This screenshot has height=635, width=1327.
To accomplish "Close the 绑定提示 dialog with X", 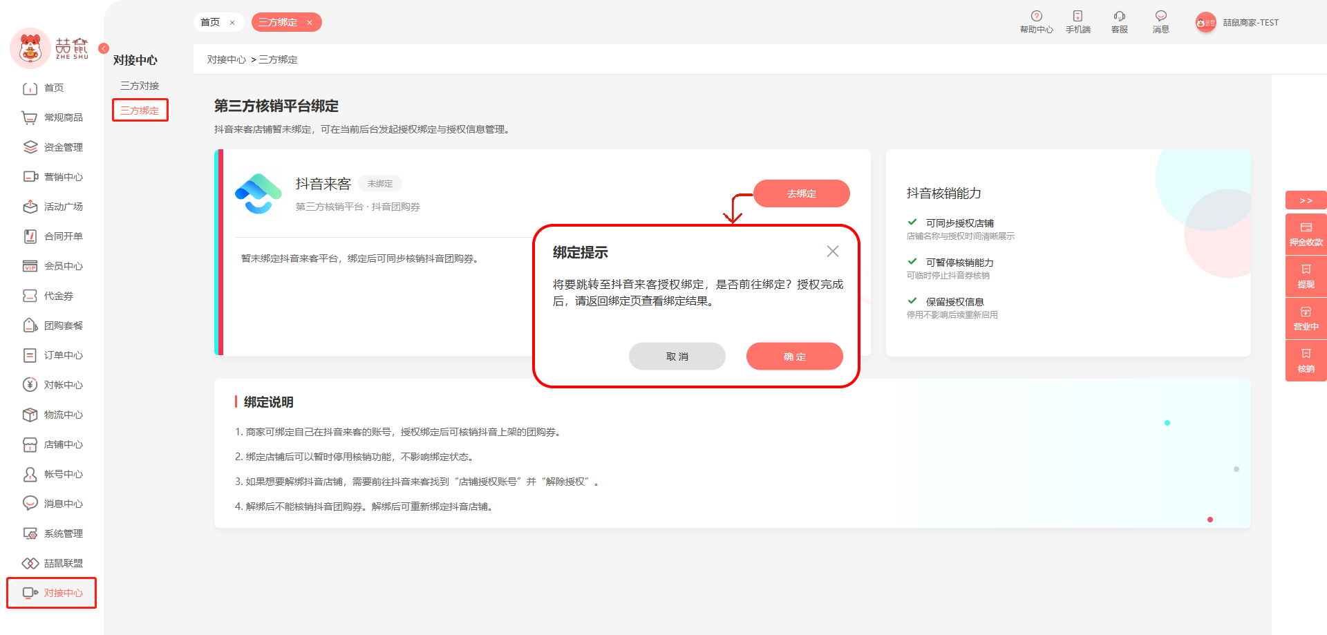I will click(833, 252).
